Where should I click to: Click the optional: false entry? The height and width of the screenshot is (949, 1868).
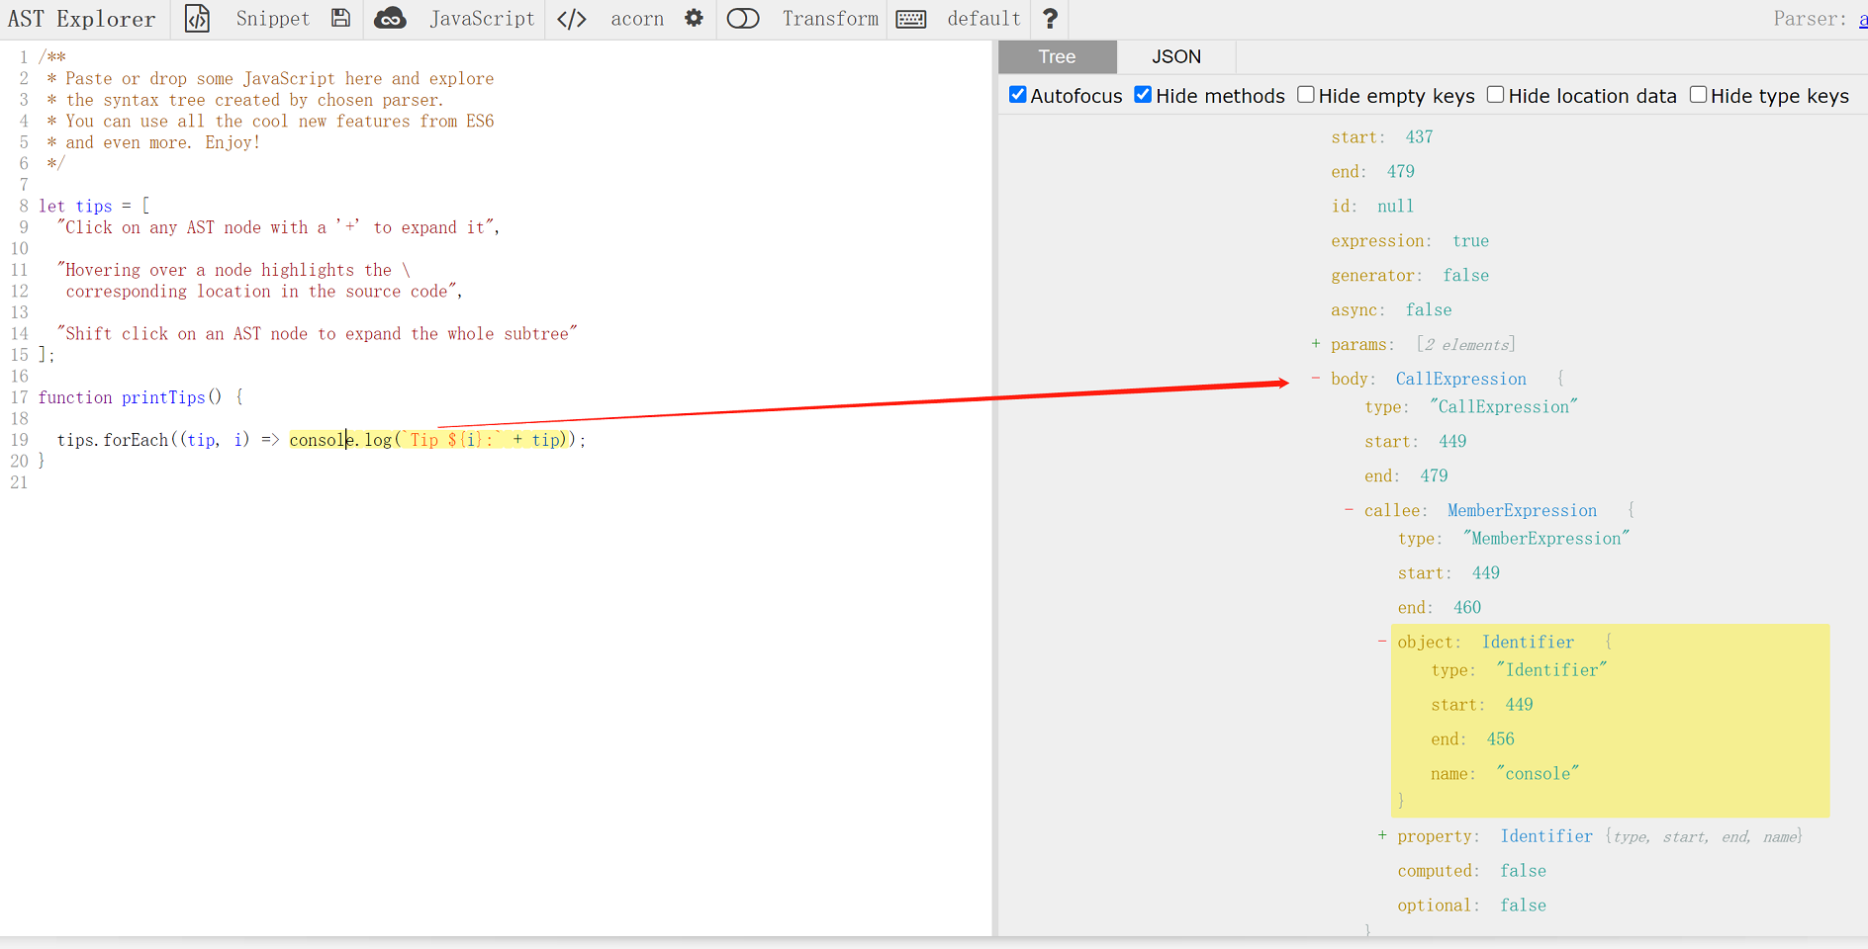(x=1471, y=905)
